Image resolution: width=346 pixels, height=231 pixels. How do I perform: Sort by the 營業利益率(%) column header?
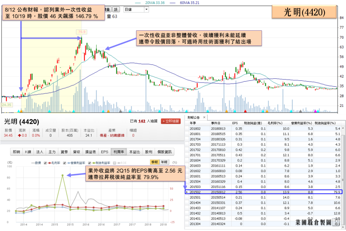(x=301, y=123)
